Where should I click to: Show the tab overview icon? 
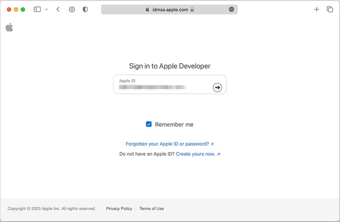click(330, 9)
